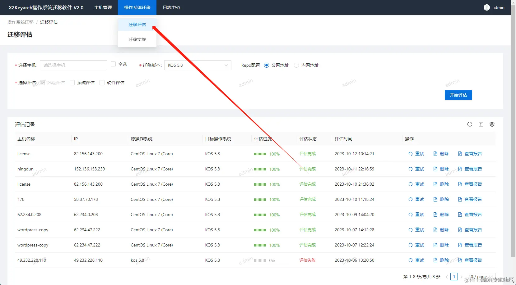
Task: Click report icon for ningdun row
Action: coord(460,169)
